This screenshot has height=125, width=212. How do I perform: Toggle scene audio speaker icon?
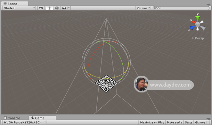(57, 8)
